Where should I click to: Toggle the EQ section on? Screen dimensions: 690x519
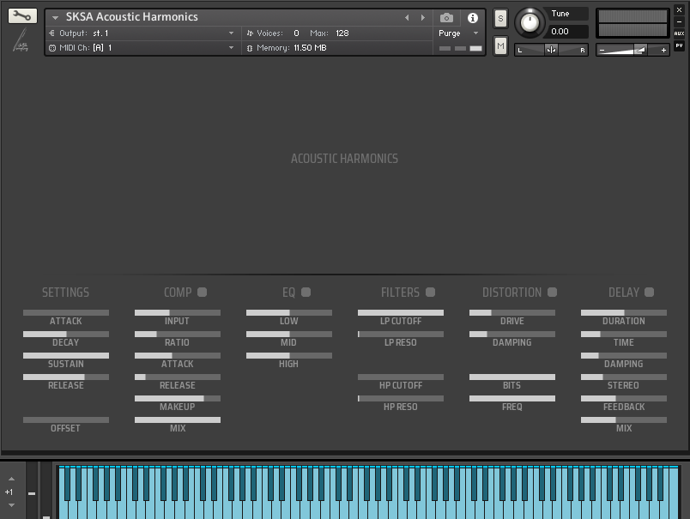[306, 293]
